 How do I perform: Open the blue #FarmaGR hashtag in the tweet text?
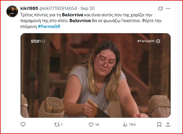(49, 27)
